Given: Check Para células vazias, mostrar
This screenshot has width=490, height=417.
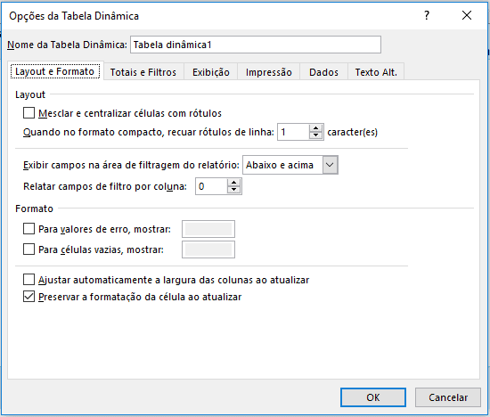Looking at the screenshot, I should [x=29, y=249].
